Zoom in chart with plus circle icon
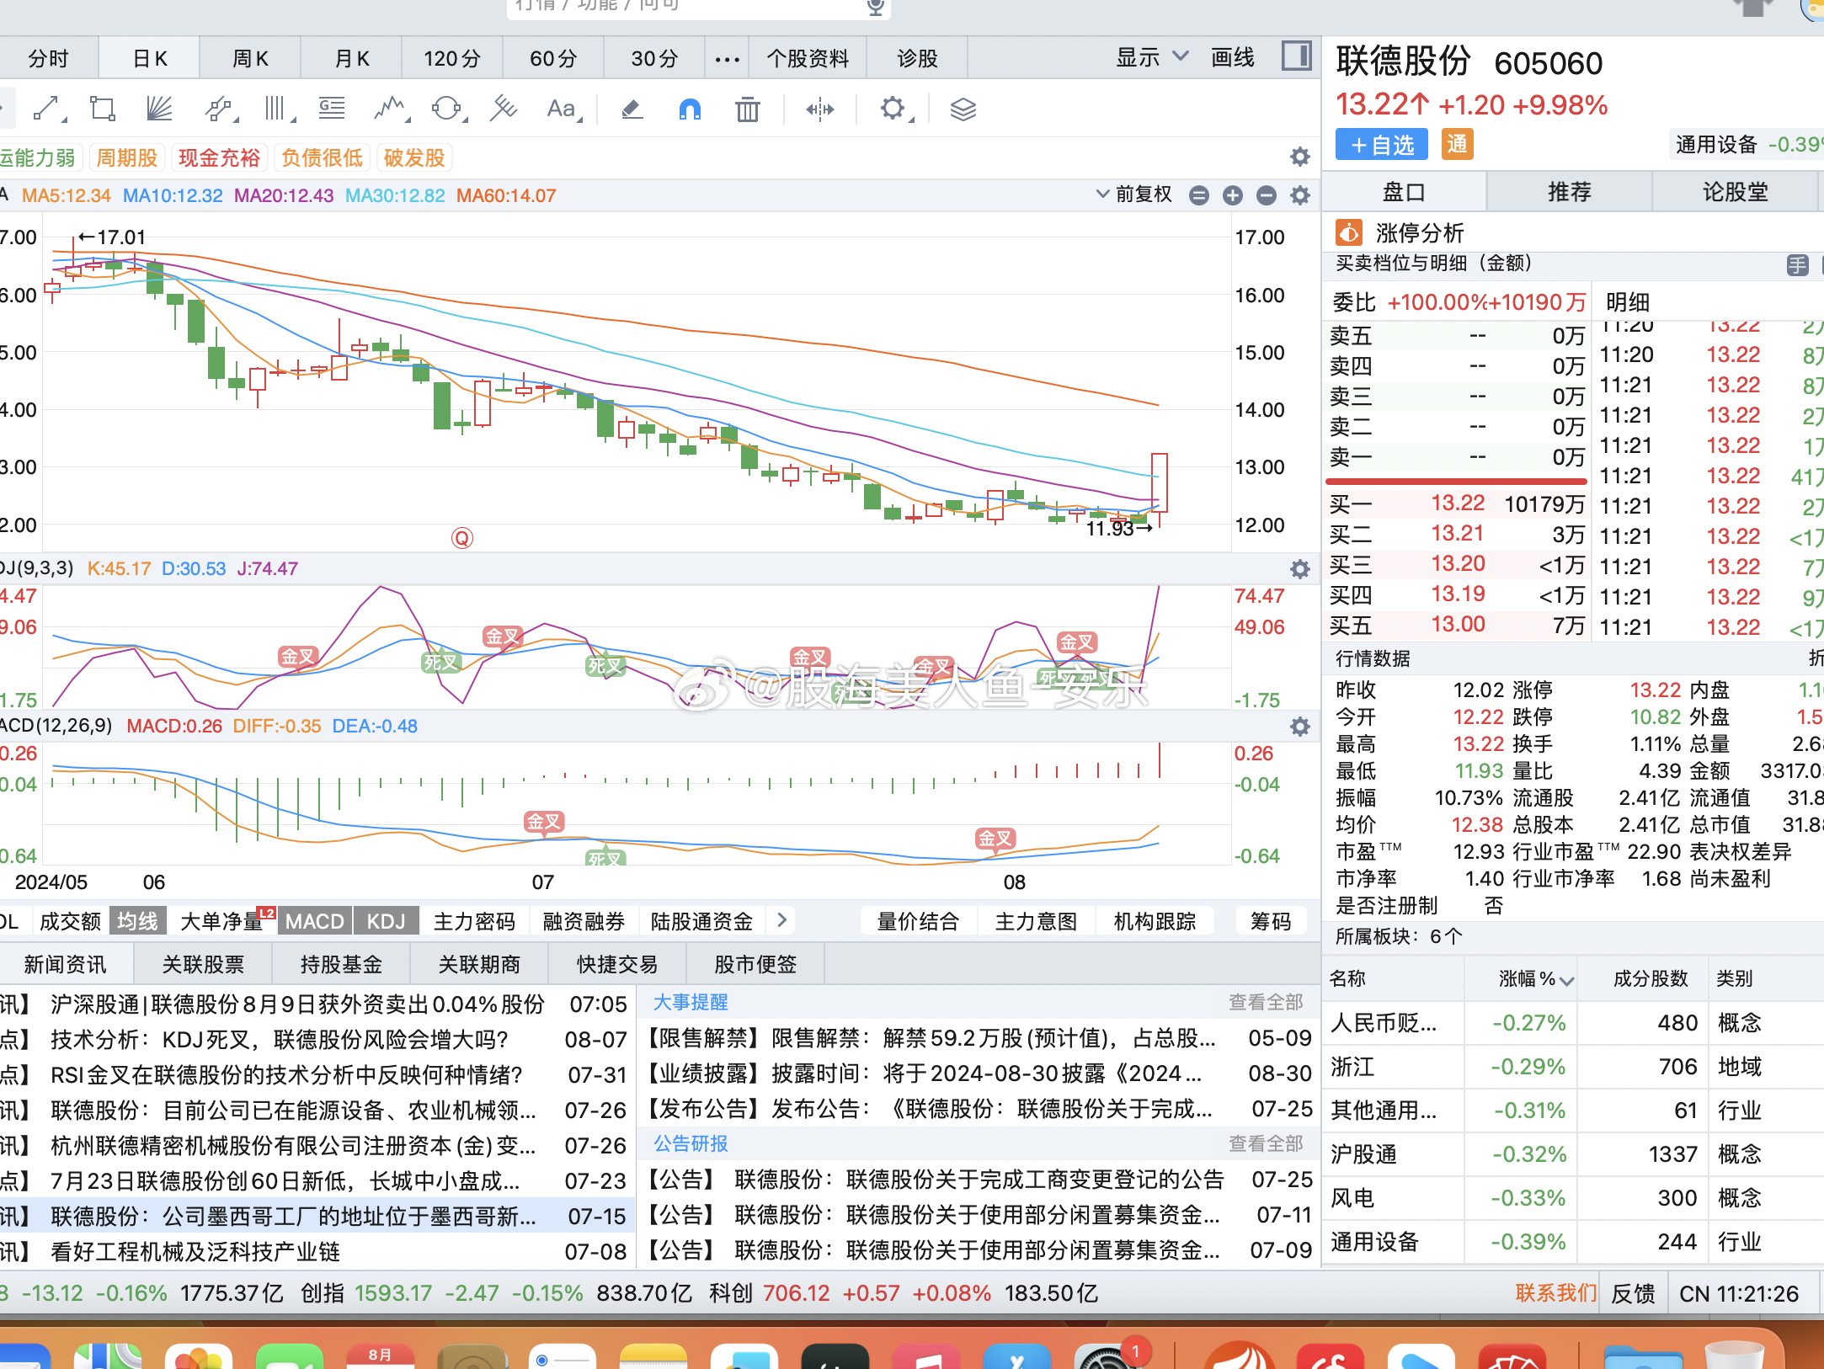 click(1233, 195)
